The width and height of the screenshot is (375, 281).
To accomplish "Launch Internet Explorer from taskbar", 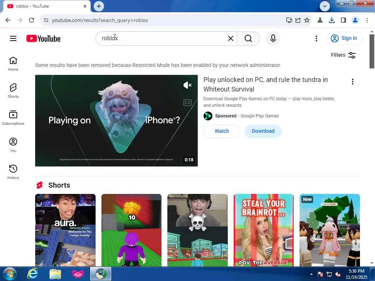I will 32,274.
